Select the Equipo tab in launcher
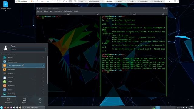194x109 pixels. coord(24,101)
